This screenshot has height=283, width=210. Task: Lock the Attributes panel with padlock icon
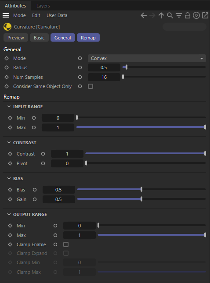click(187, 15)
